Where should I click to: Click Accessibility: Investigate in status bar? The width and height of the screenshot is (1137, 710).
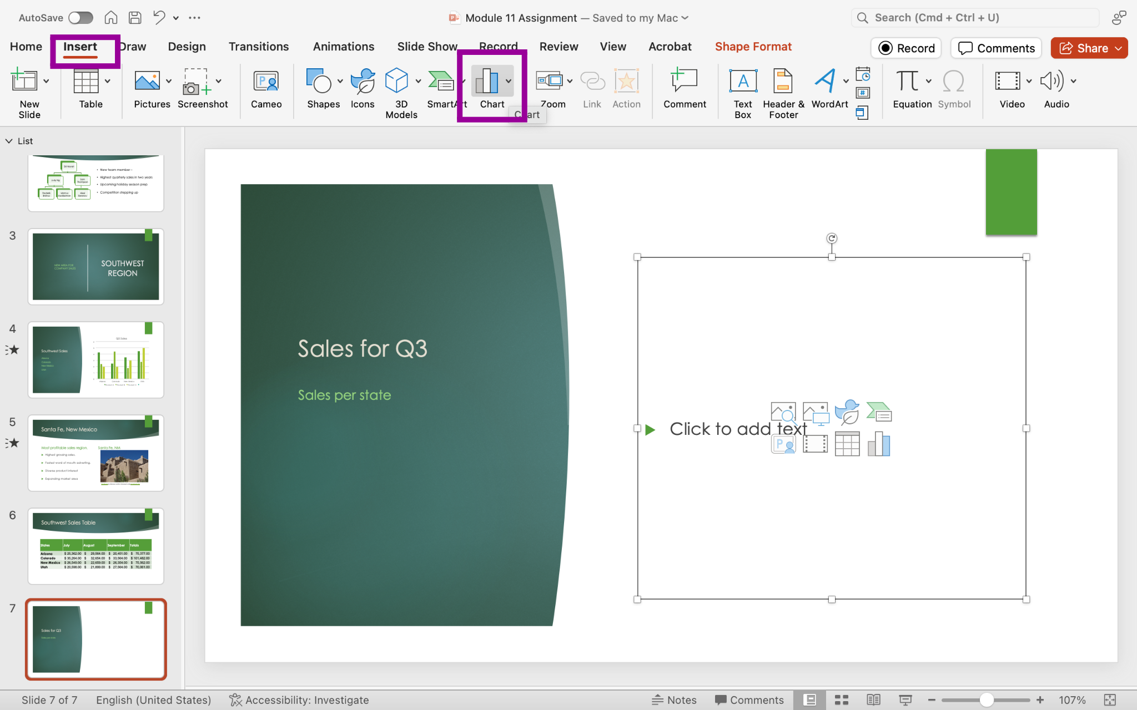point(299,700)
